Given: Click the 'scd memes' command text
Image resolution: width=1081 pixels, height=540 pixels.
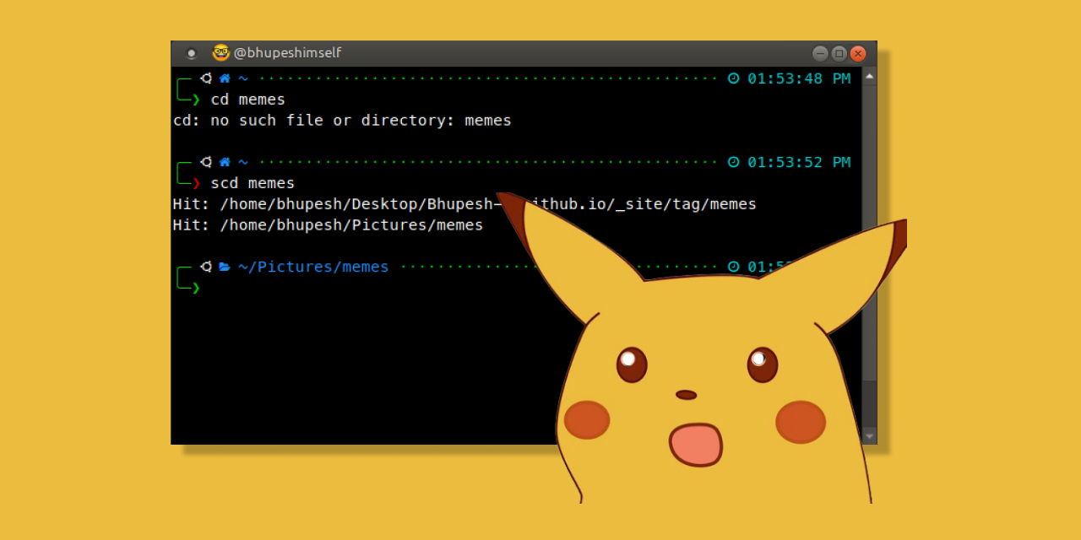Looking at the screenshot, I should [253, 183].
